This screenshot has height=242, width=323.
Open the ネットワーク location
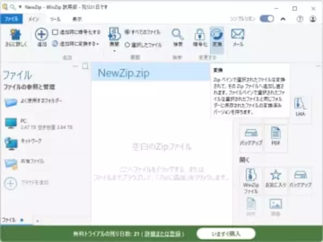point(23,143)
